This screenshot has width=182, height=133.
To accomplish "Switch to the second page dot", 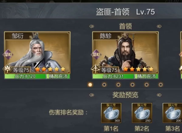I will (104, 85).
